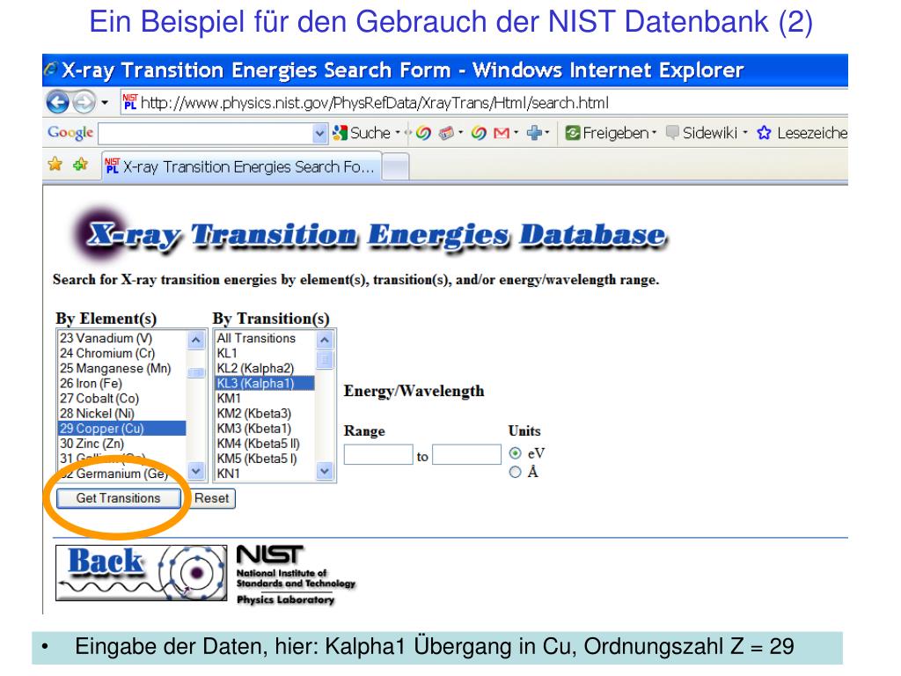The height and width of the screenshot is (676, 901).
Task: Select the eV units radio button
Action: click(x=516, y=453)
